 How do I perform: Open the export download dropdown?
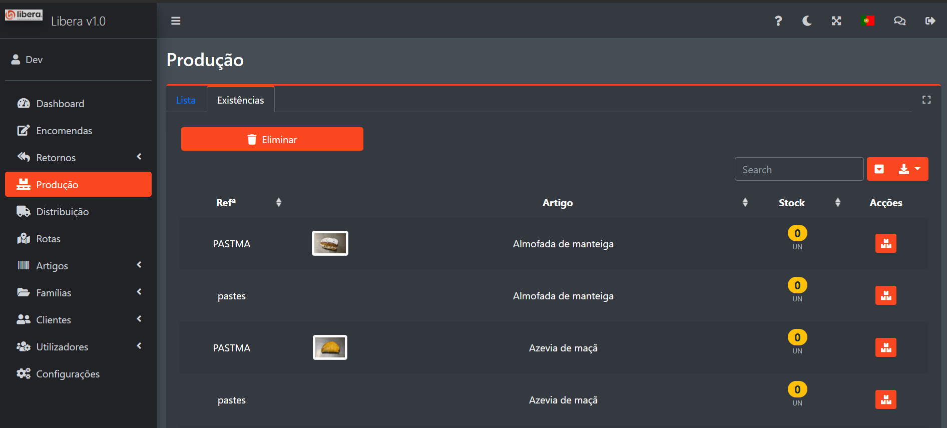pyautogui.click(x=909, y=169)
